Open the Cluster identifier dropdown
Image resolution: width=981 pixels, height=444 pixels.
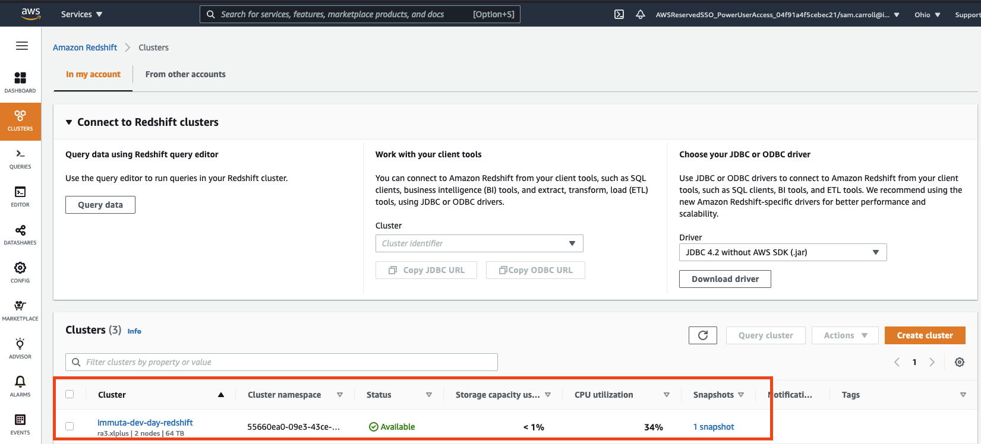(x=480, y=243)
